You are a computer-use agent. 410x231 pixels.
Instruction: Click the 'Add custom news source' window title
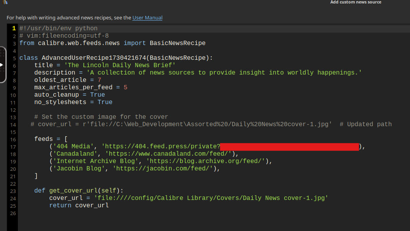coord(356,2)
